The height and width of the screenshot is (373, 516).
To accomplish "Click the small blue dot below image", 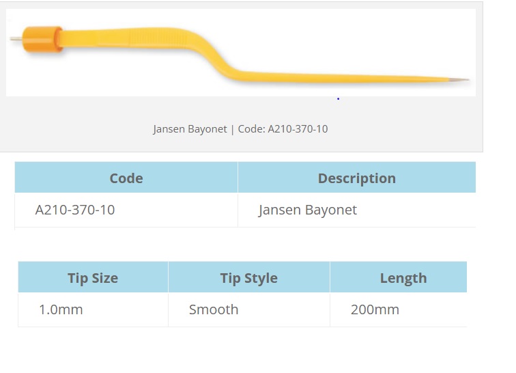I will 338,99.
